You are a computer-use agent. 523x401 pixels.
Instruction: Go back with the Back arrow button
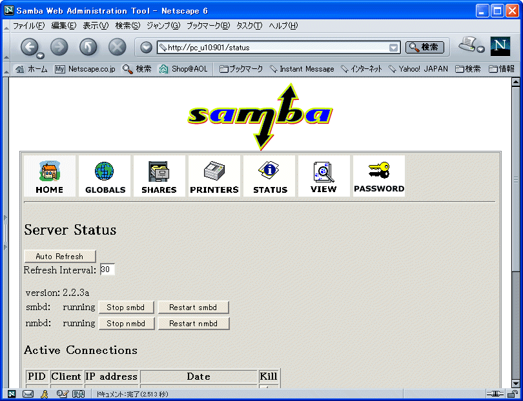[x=29, y=46]
